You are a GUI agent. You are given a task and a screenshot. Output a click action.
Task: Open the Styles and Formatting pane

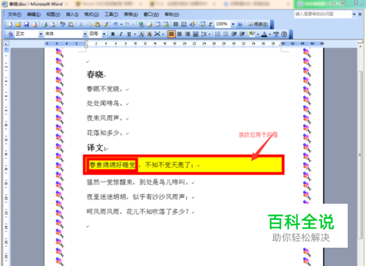[x=10, y=34]
